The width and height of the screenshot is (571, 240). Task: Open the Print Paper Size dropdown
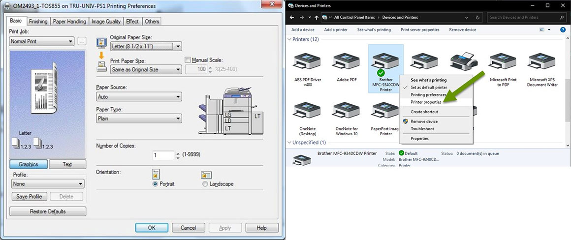coord(146,69)
